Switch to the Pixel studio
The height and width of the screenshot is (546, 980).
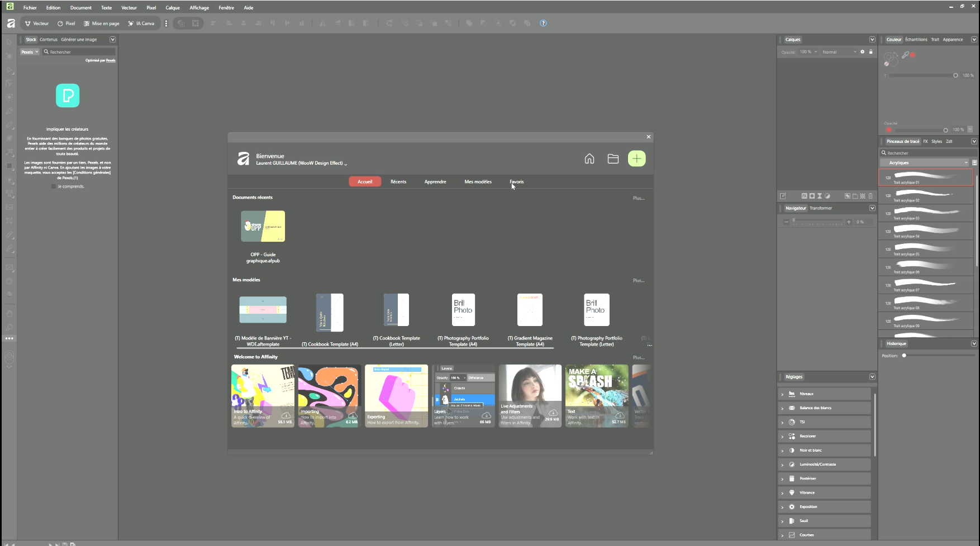coord(66,23)
